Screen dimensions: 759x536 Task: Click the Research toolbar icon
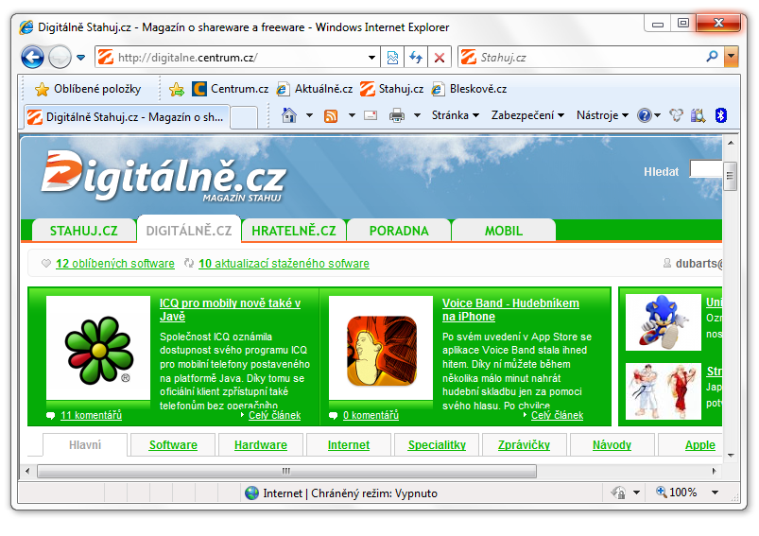[x=698, y=115]
